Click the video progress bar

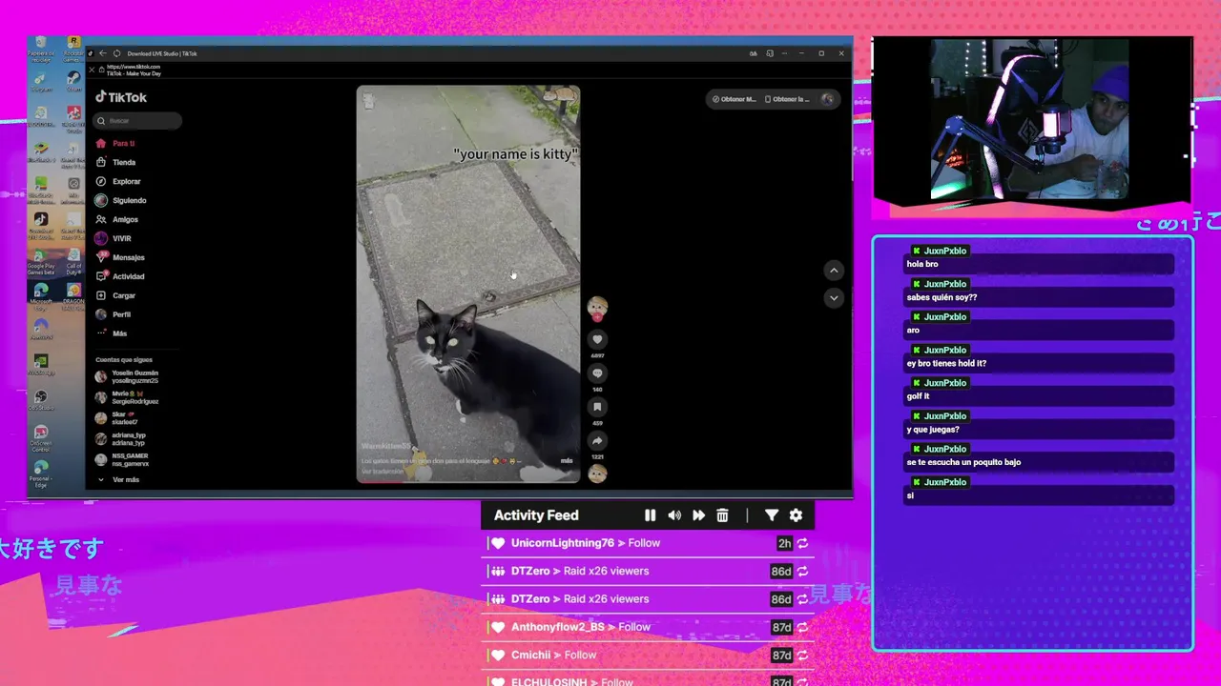click(x=468, y=481)
